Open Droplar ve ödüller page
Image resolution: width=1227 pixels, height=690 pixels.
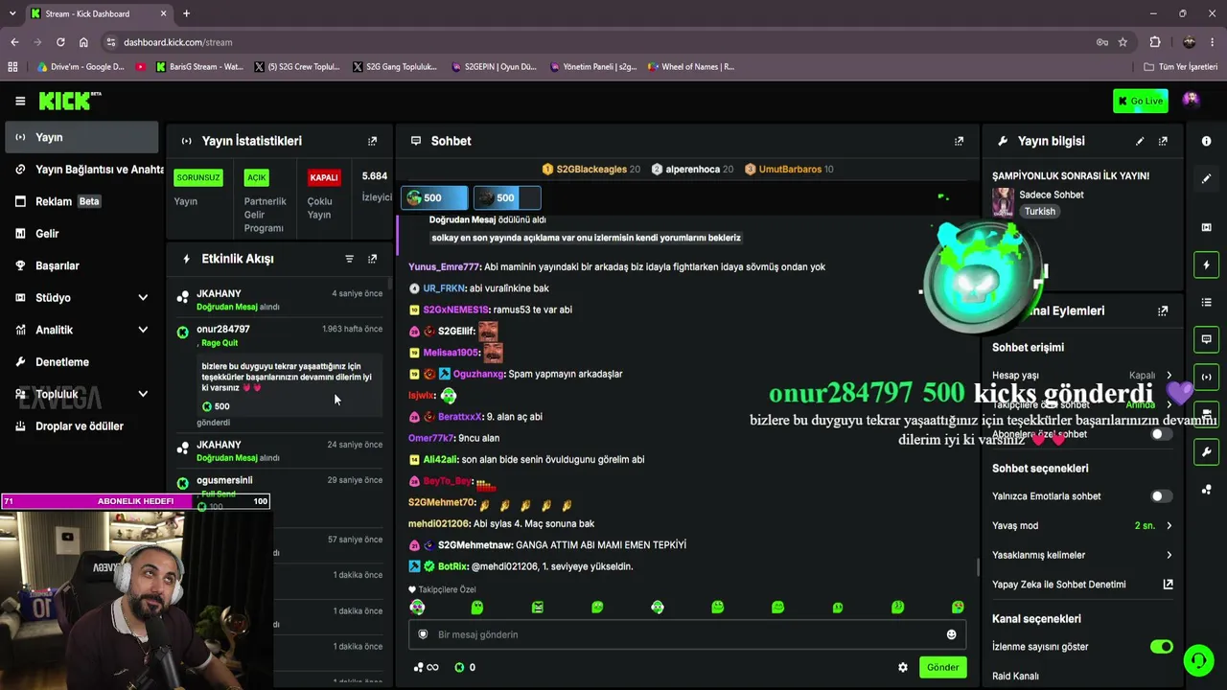(x=81, y=426)
